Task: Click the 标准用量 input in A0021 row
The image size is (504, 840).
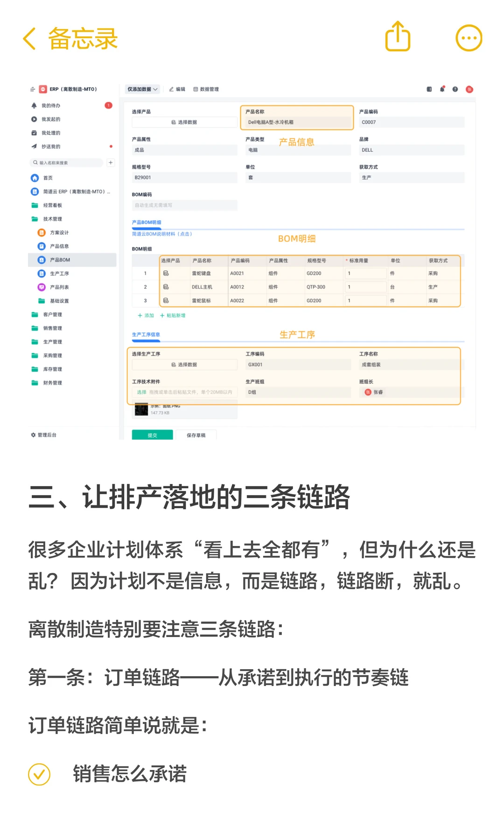Action: pyautogui.click(x=366, y=273)
